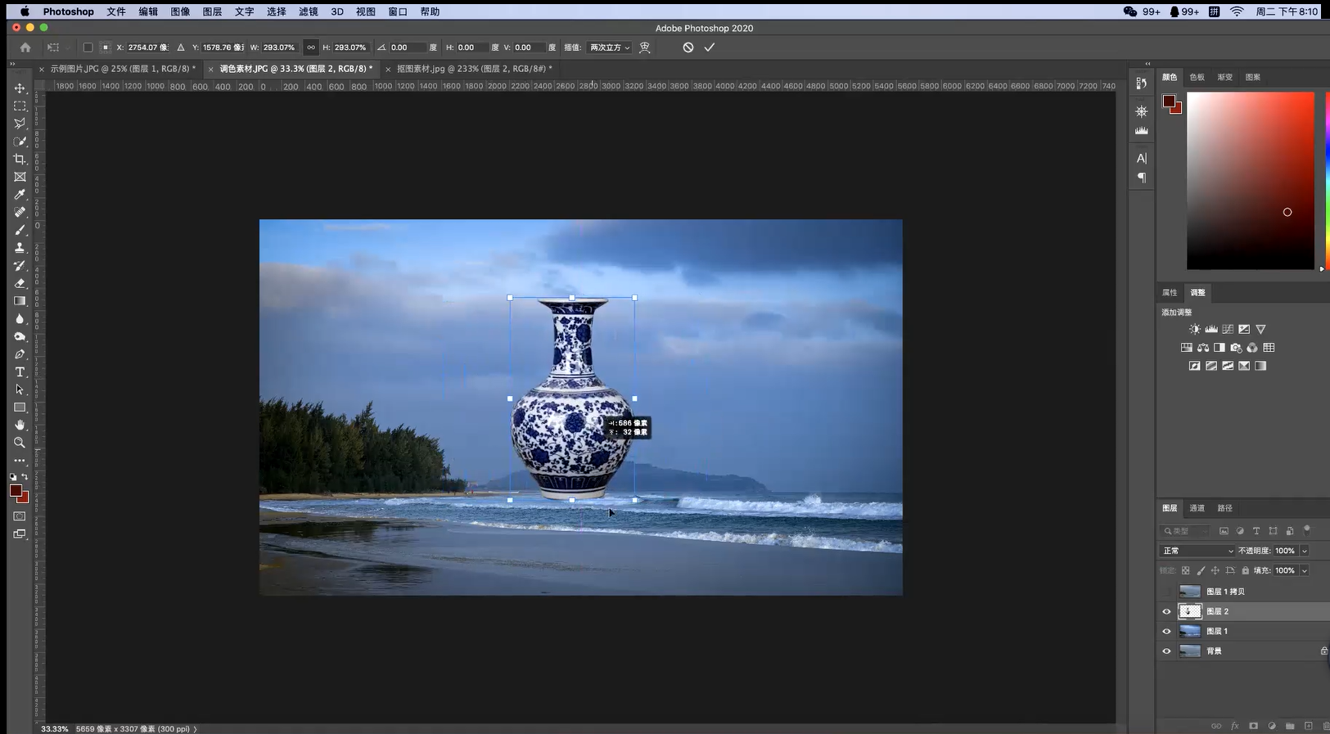Select the Zoom tool

pos(20,443)
